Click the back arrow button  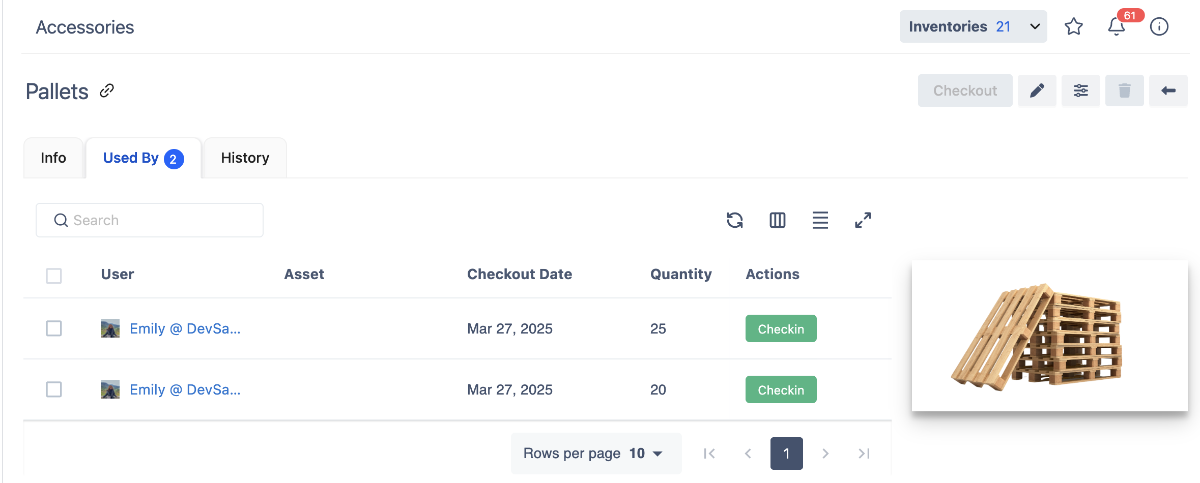tap(1168, 90)
